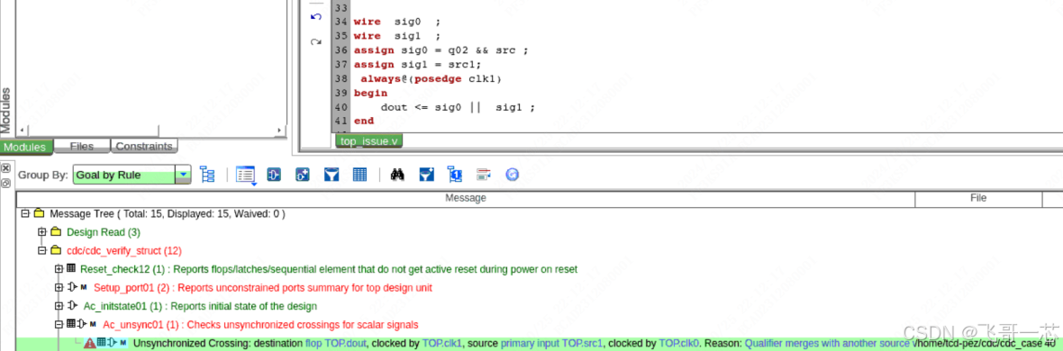Screen dimensions: 1063x351
Task: Click the folder icon of cdc/cdc_verify_struct
Action: 56,250
